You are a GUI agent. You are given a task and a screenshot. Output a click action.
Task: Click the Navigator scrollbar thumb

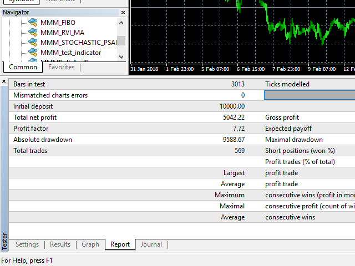[x=121, y=40]
